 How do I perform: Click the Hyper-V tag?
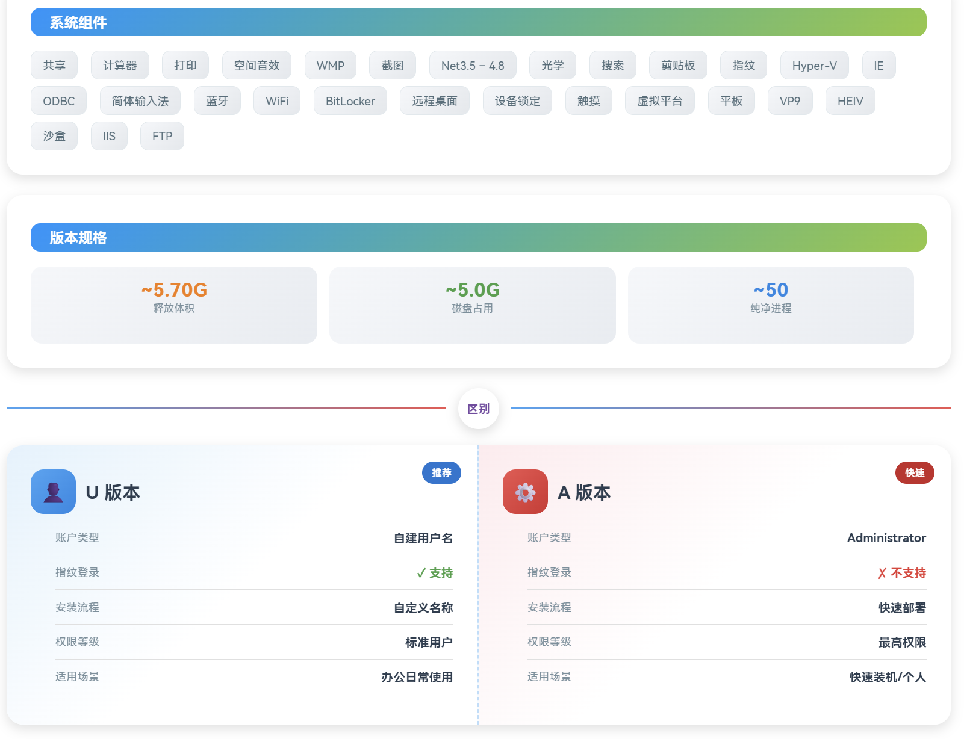tap(815, 65)
